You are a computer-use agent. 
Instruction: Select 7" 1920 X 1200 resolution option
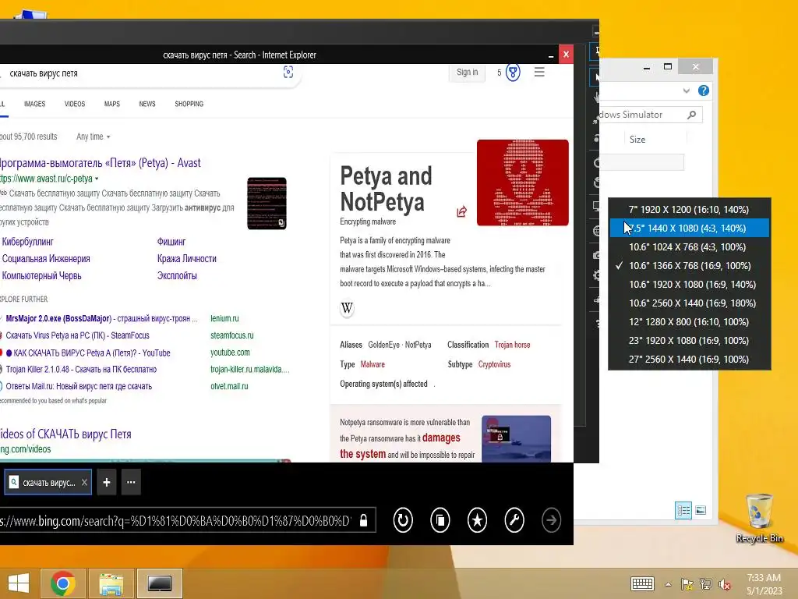tap(689, 209)
